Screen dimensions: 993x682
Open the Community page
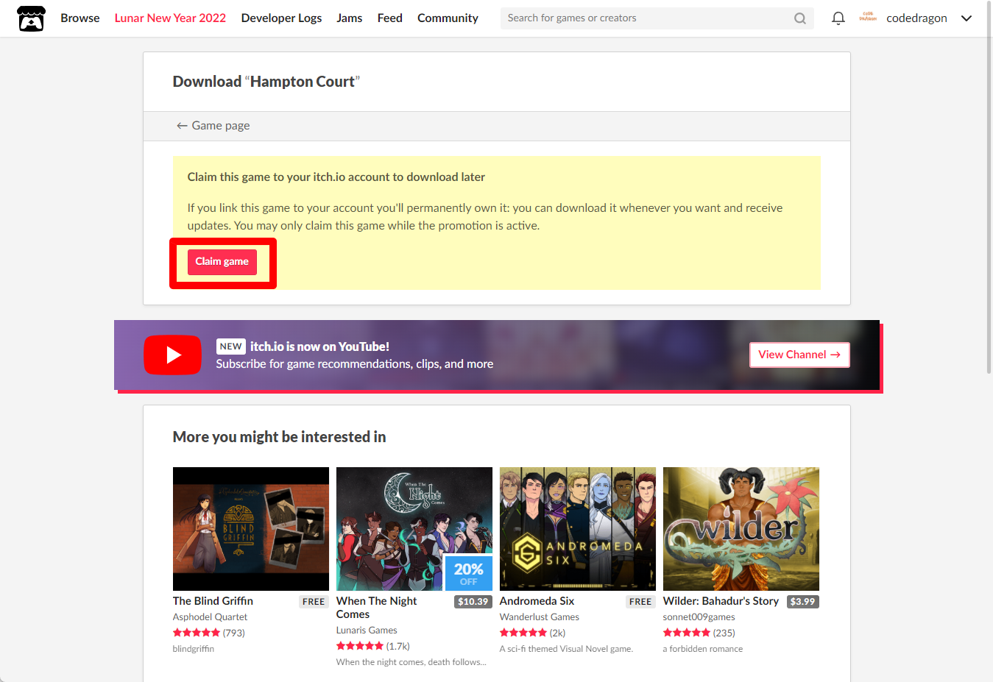pos(448,18)
